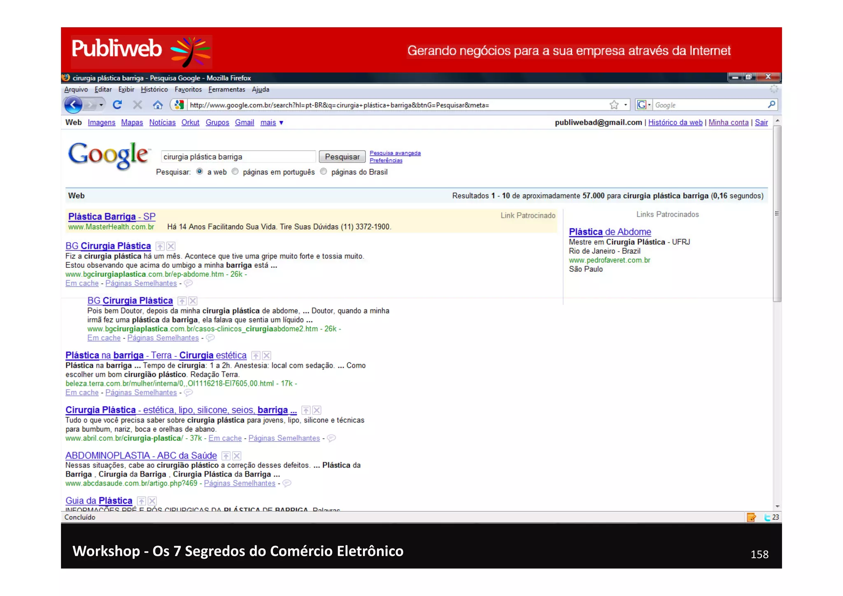Expand the 'mais' Google services dropdown
This screenshot has width=843, height=596.
coord(272,123)
